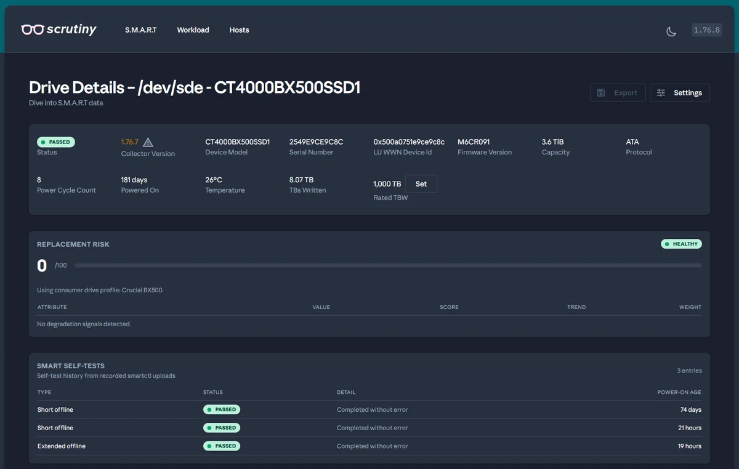This screenshot has width=739, height=469.
Task: Select the collector version 1.76.7 text
Action: pyautogui.click(x=130, y=142)
